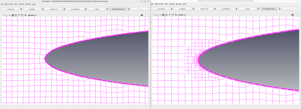Click rotate view icon in the 1,041,635 cells toolbar
This screenshot has height=109, width=301.
point(22,15)
